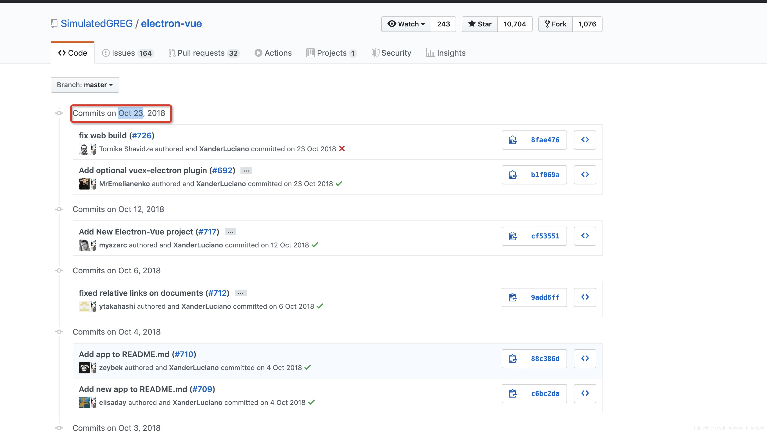Copy SHA for commit c6bc2da
The width and height of the screenshot is (767, 433).
(x=512, y=393)
